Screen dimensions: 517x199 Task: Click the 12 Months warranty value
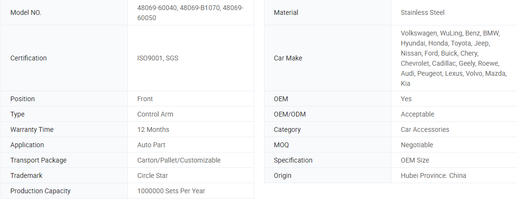(x=153, y=129)
